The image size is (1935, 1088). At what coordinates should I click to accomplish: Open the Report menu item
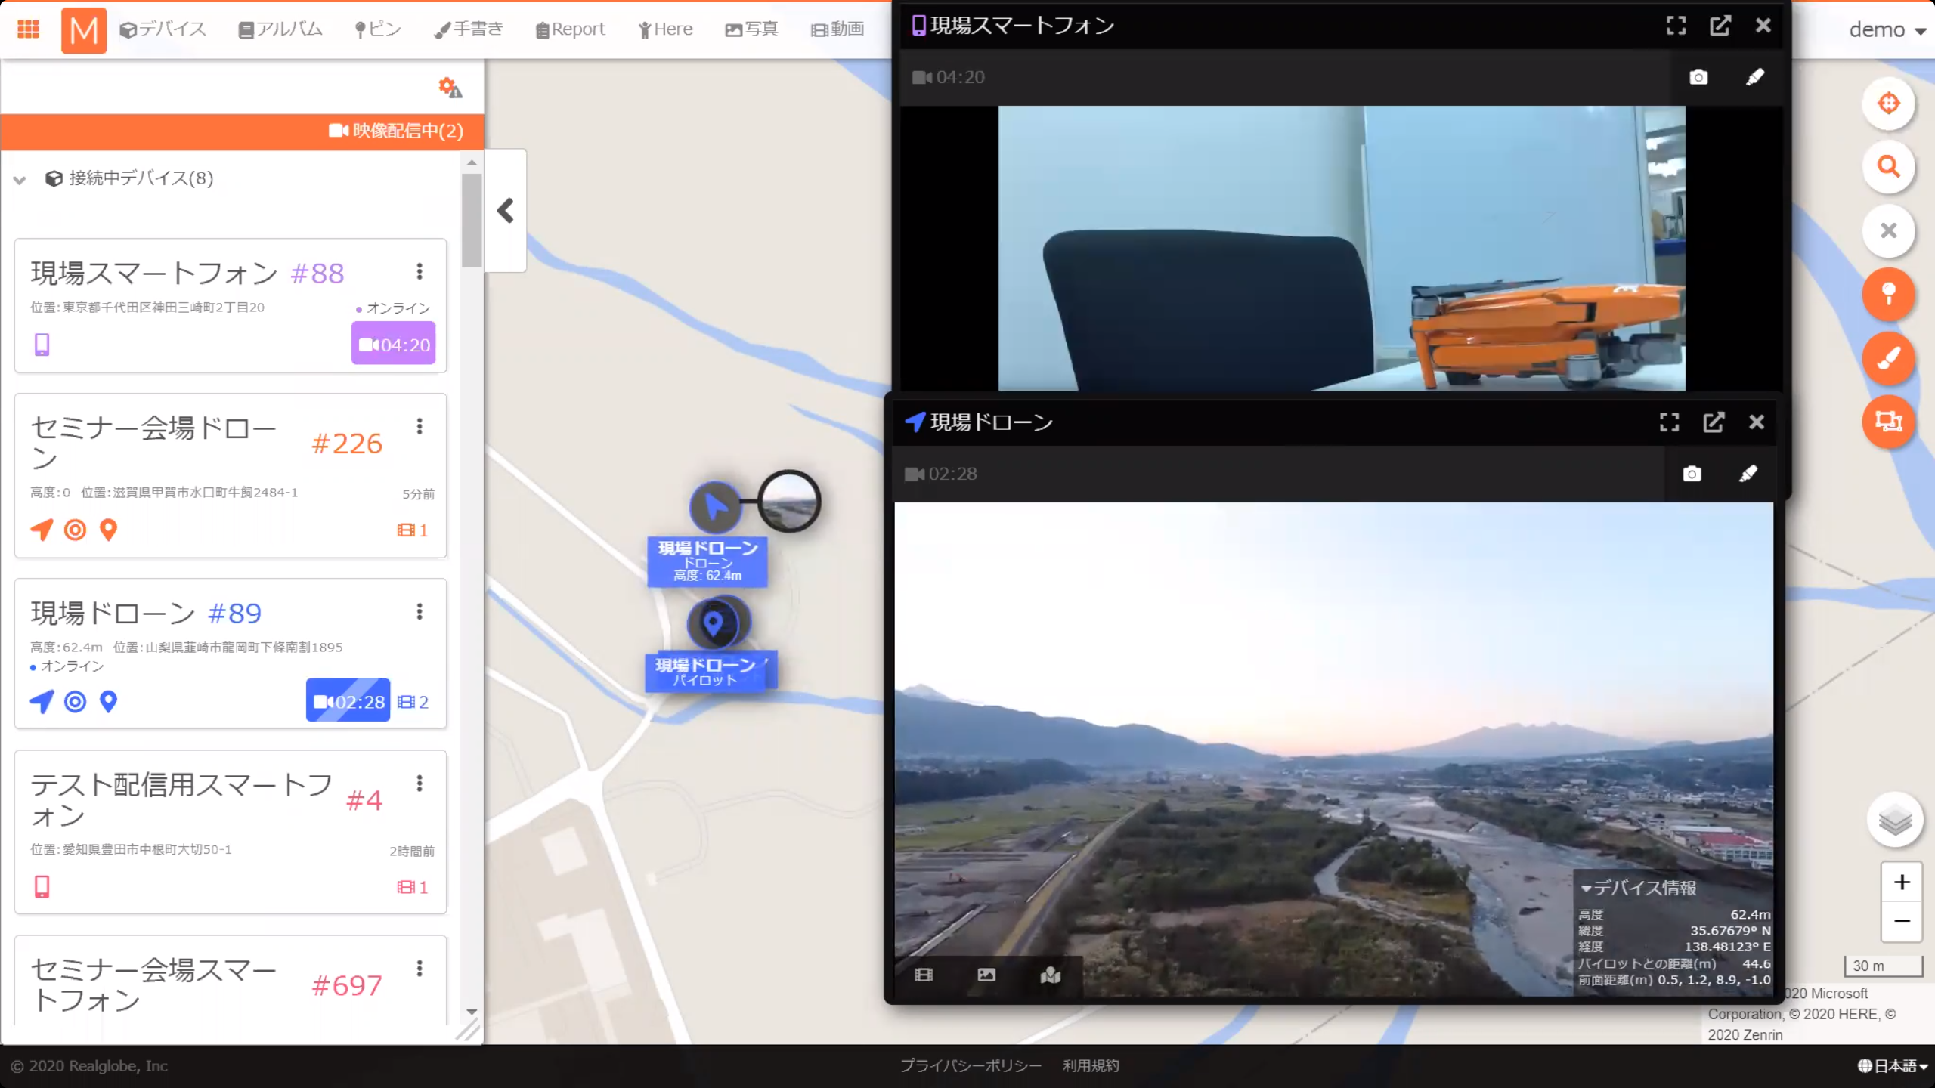pos(571,29)
